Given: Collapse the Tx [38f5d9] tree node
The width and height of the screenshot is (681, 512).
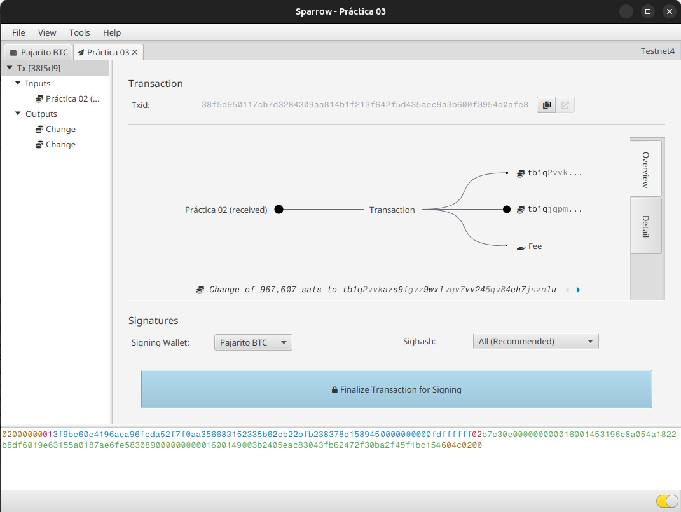Looking at the screenshot, I should click(10, 68).
